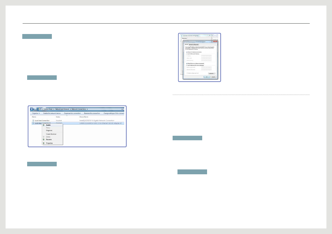Select Use the following IP address
This screenshot has height=234, width=332.
click(193, 54)
